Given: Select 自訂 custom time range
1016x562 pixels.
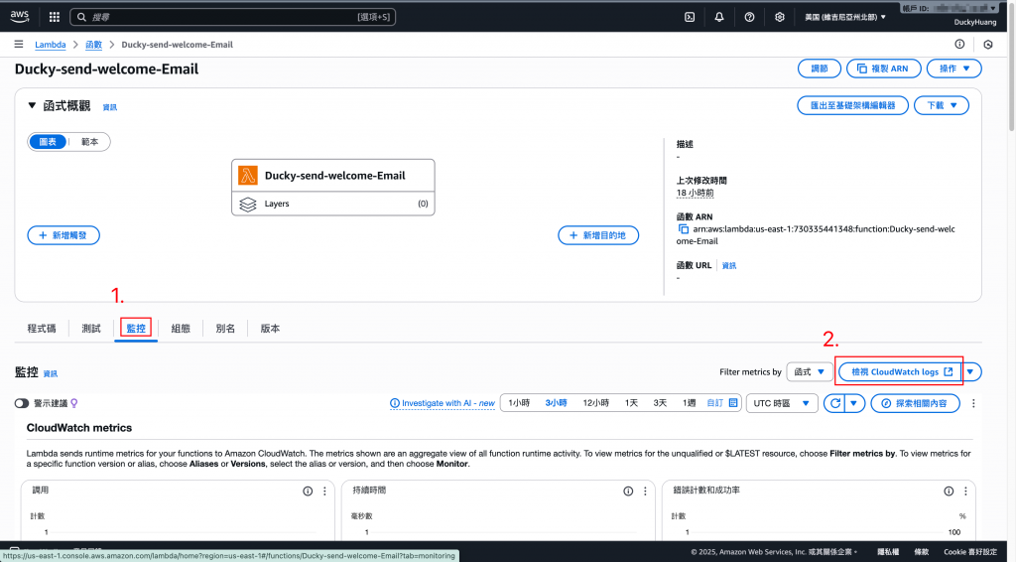Looking at the screenshot, I should pos(715,403).
